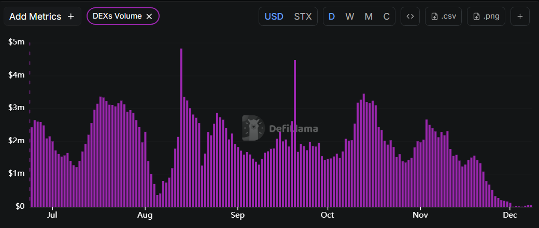
Task: Click the DEXs Volume chip label
Action: pos(117,17)
